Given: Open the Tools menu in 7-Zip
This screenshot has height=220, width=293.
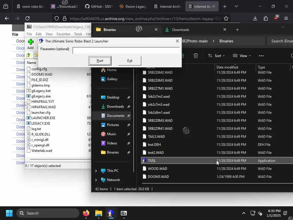Looking at the screenshot, I should coord(78,34).
